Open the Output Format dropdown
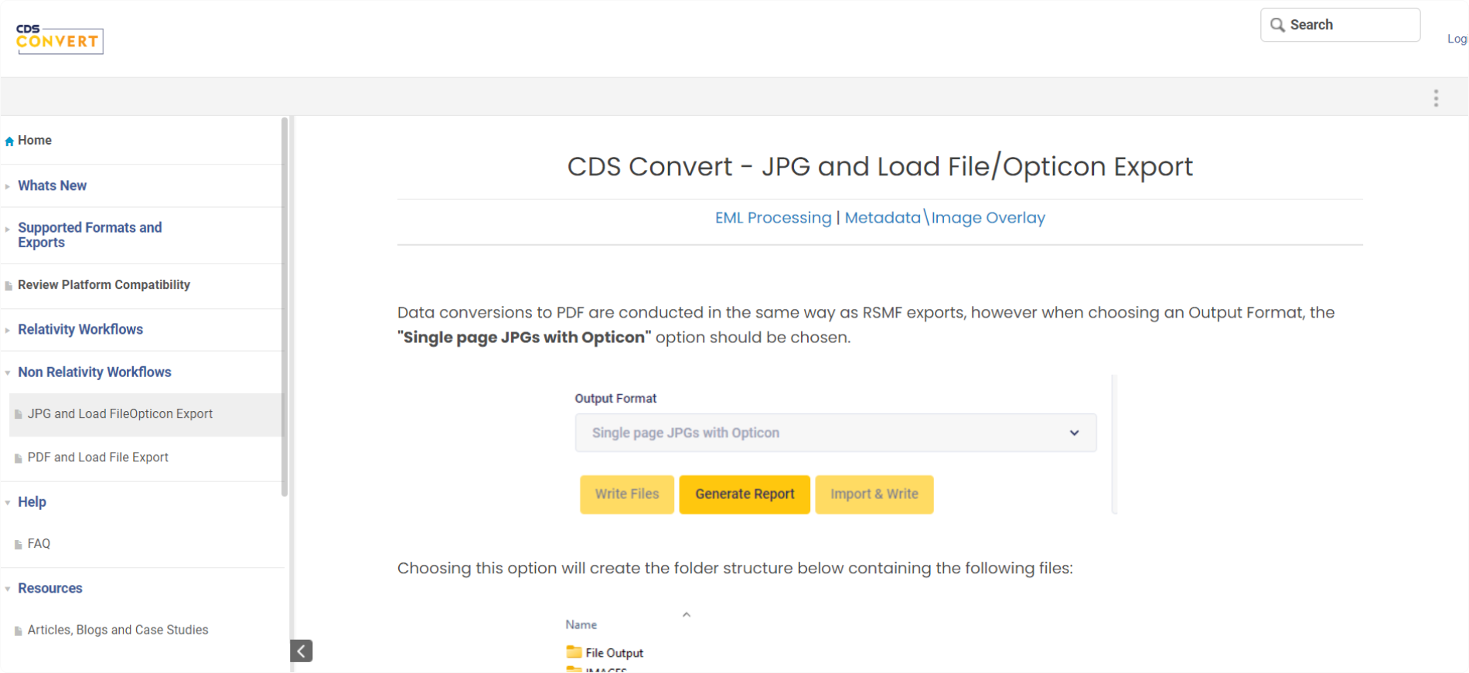 coord(836,433)
